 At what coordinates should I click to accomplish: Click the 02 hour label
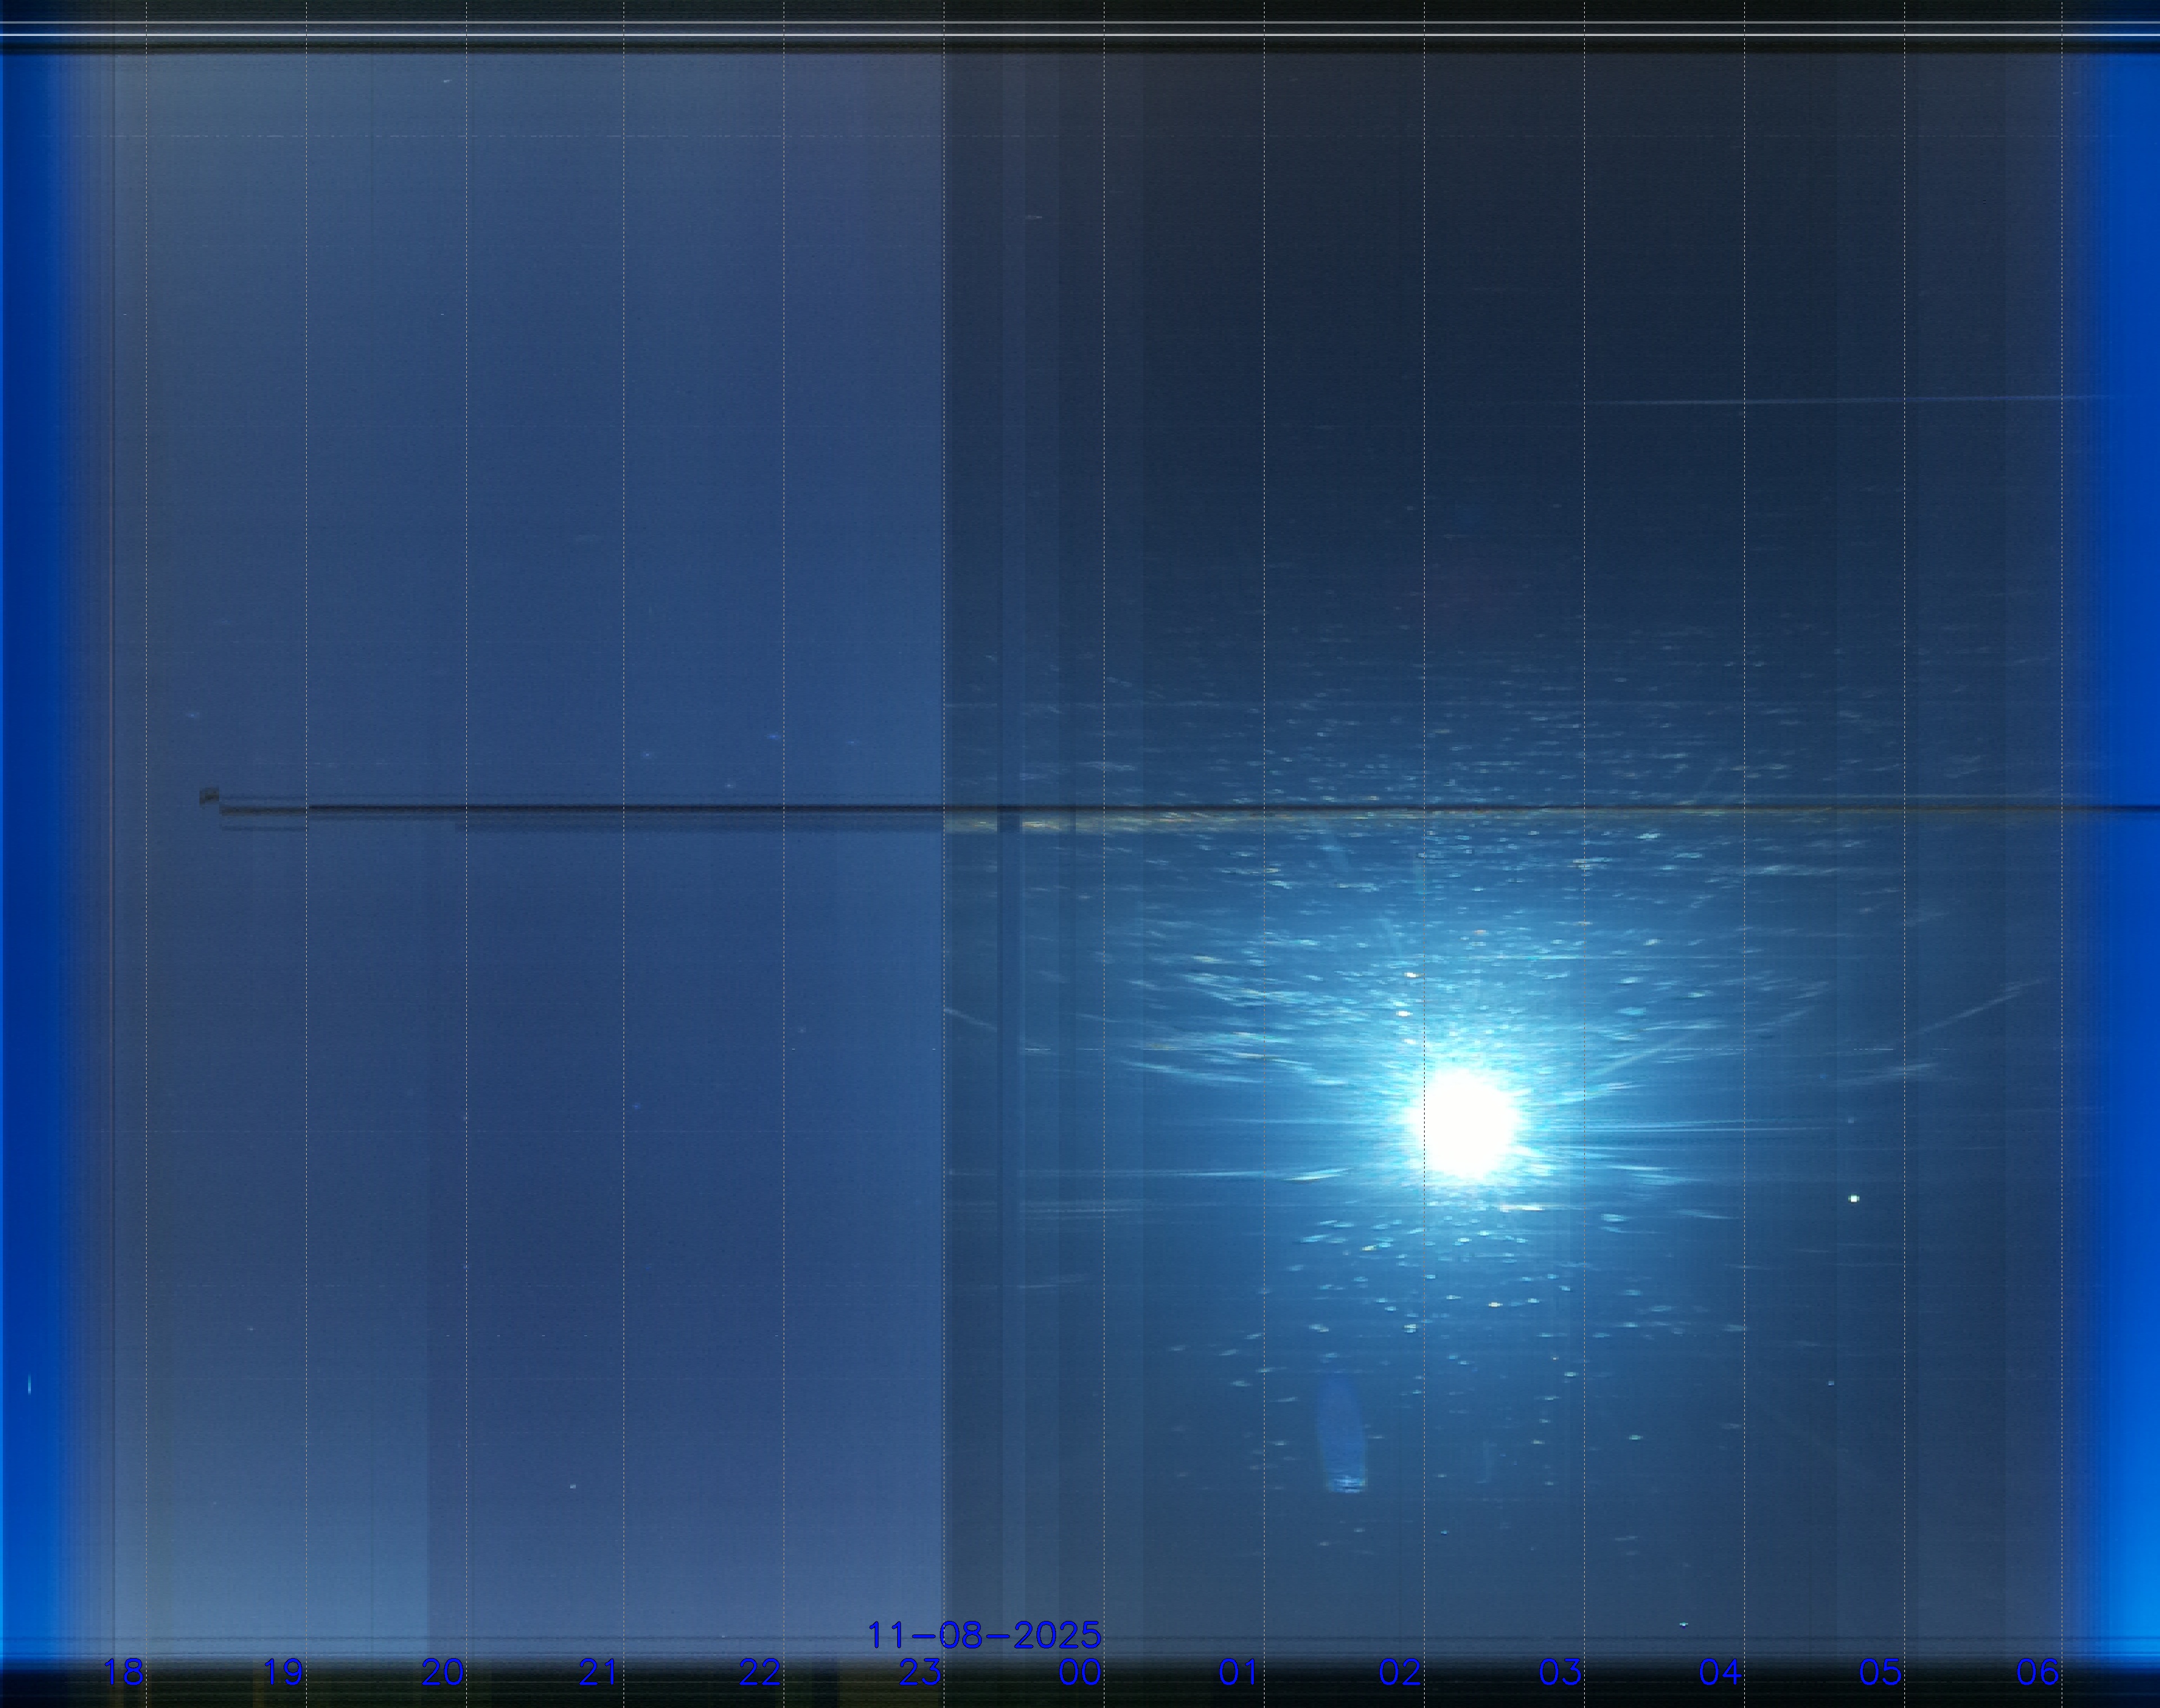pos(1400,1672)
